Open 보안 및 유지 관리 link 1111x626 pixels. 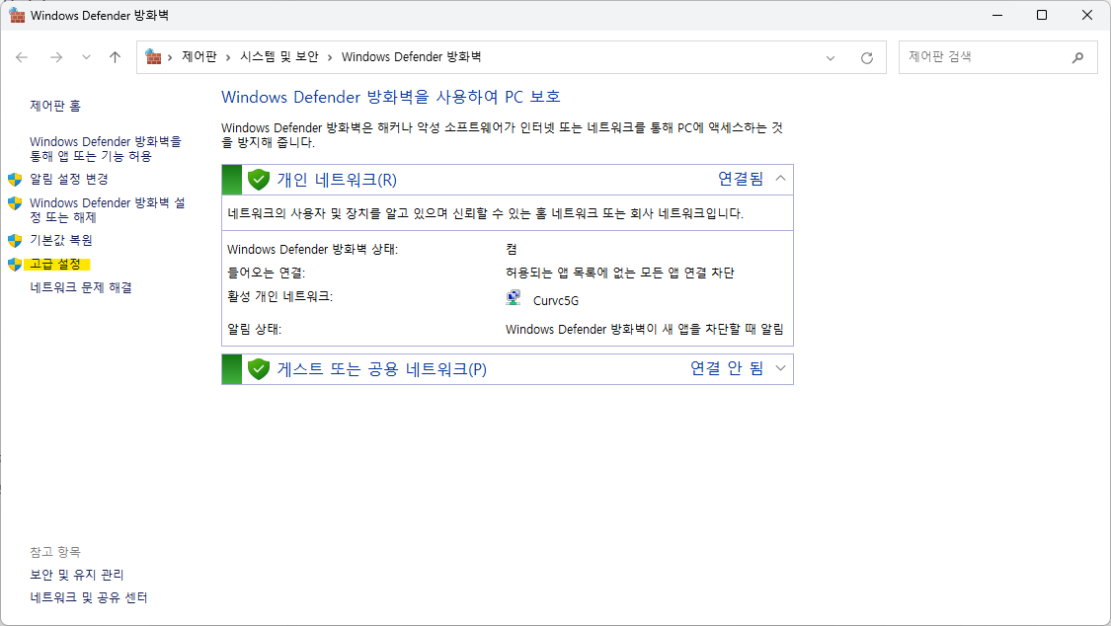pos(76,575)
